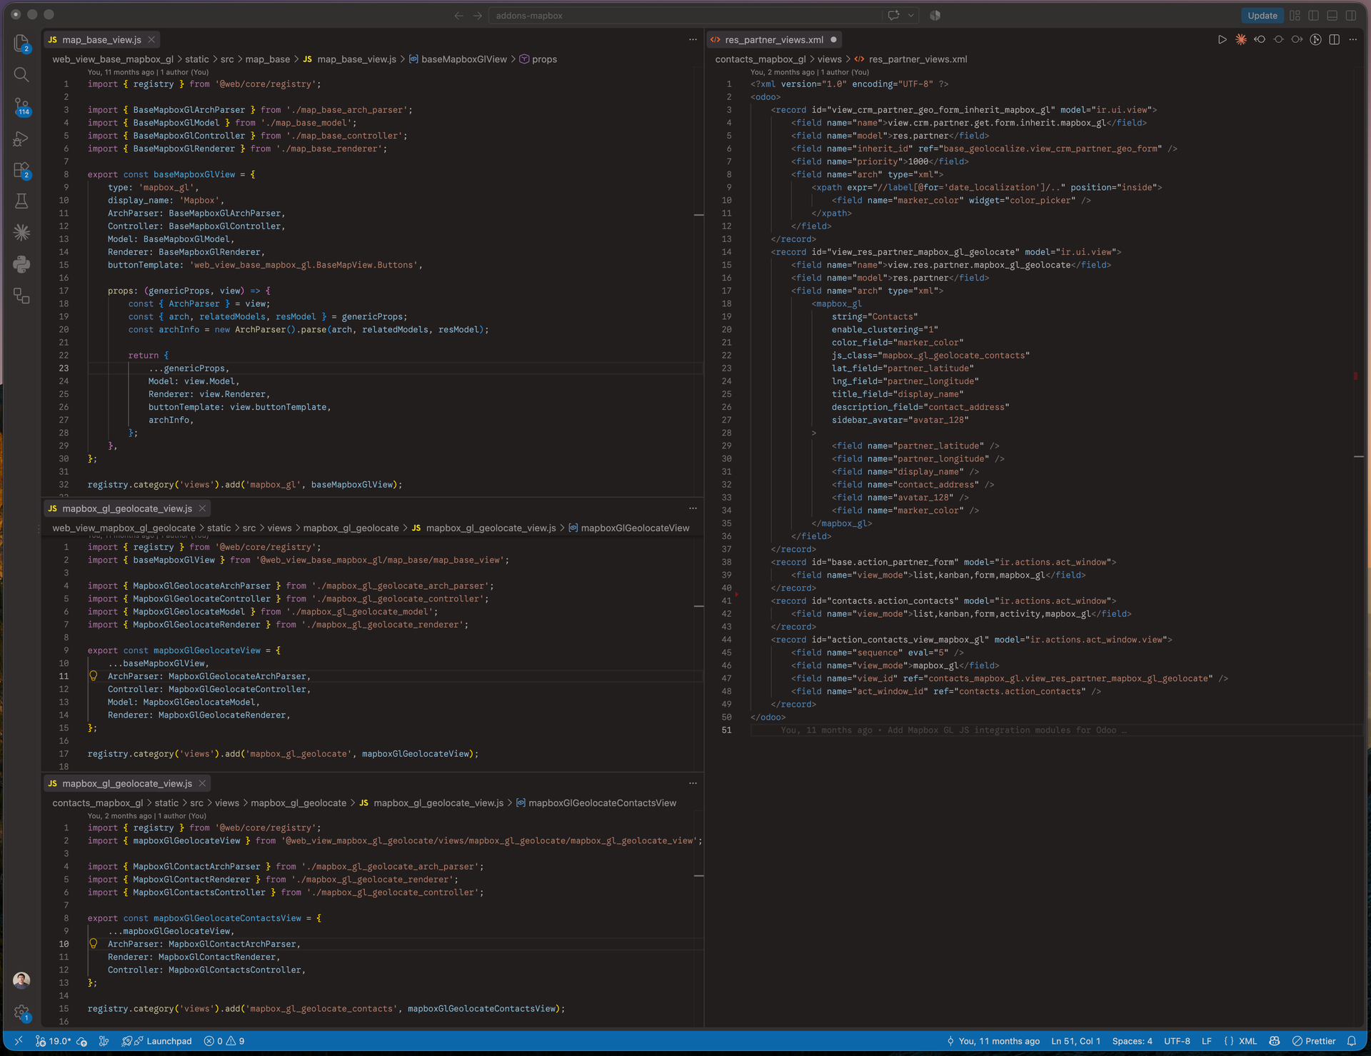Change the LF end of line sequence
The width and height of the screenshot is (1371, 1056).
coord(1207,1041)
